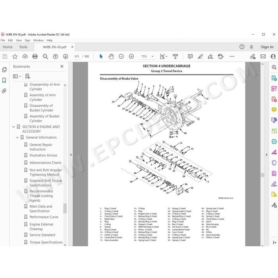
Task: Share a link to the file
Action: [253, 56]
